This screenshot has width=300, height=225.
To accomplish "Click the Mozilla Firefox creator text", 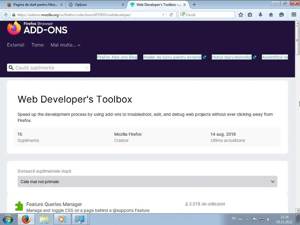I will tap(128, 134).
